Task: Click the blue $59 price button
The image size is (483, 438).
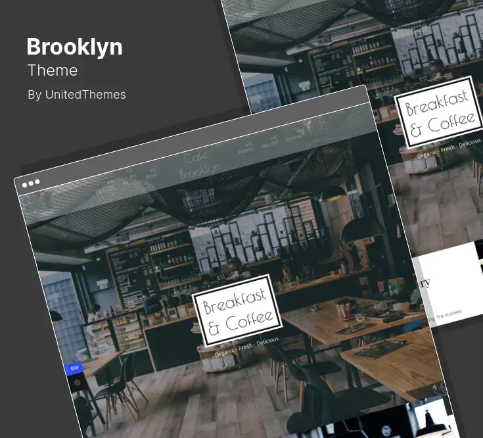Action: pyautogui.click(x=74, y=368)
